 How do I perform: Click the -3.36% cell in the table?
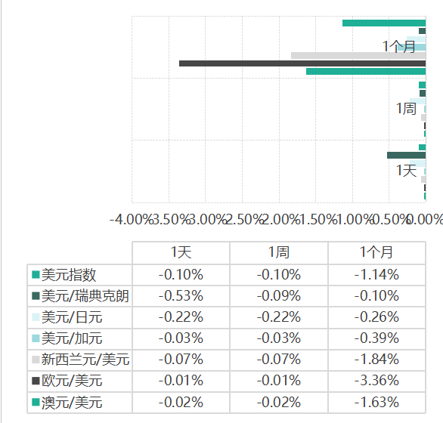[x=376, y=381]
